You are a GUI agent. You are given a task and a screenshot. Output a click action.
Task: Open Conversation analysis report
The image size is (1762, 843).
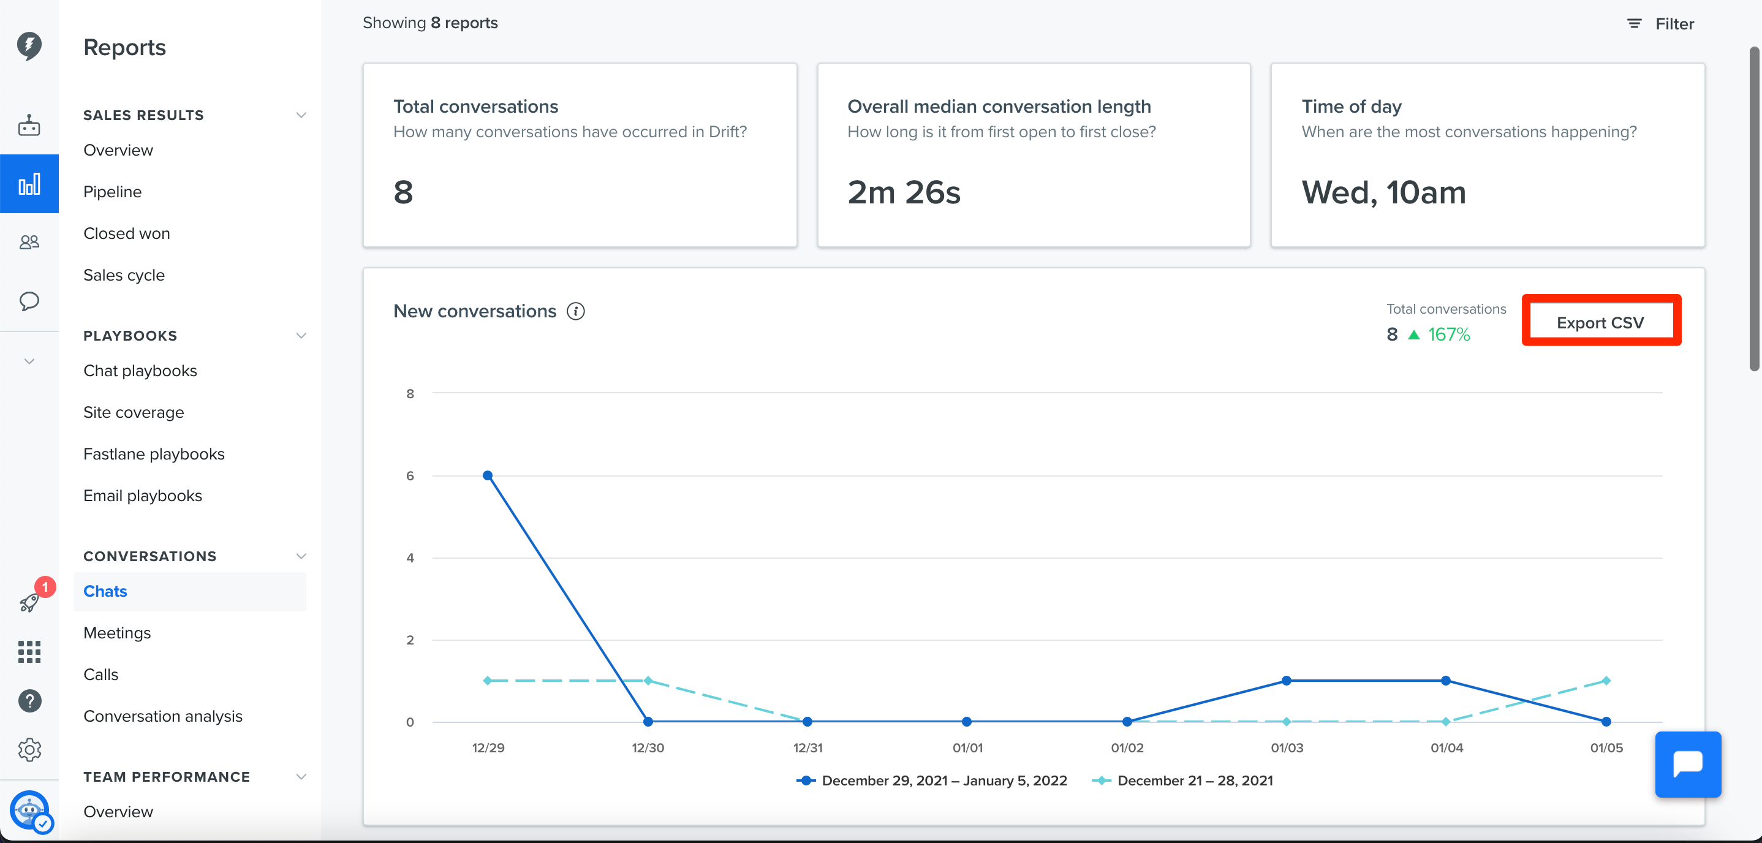pyautogui.click(x=163, y=716)
